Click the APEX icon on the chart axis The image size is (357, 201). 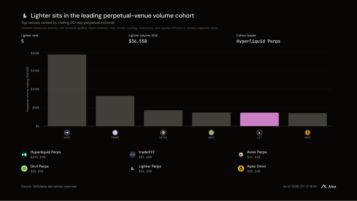(x=308, y=133)
